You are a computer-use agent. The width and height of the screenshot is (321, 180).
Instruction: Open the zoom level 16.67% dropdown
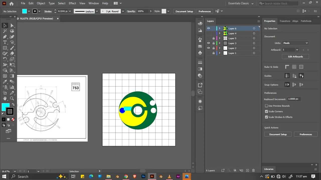[15, 171]
